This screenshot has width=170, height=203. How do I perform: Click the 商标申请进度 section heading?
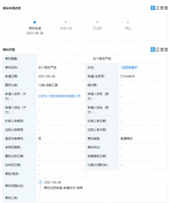12,8
